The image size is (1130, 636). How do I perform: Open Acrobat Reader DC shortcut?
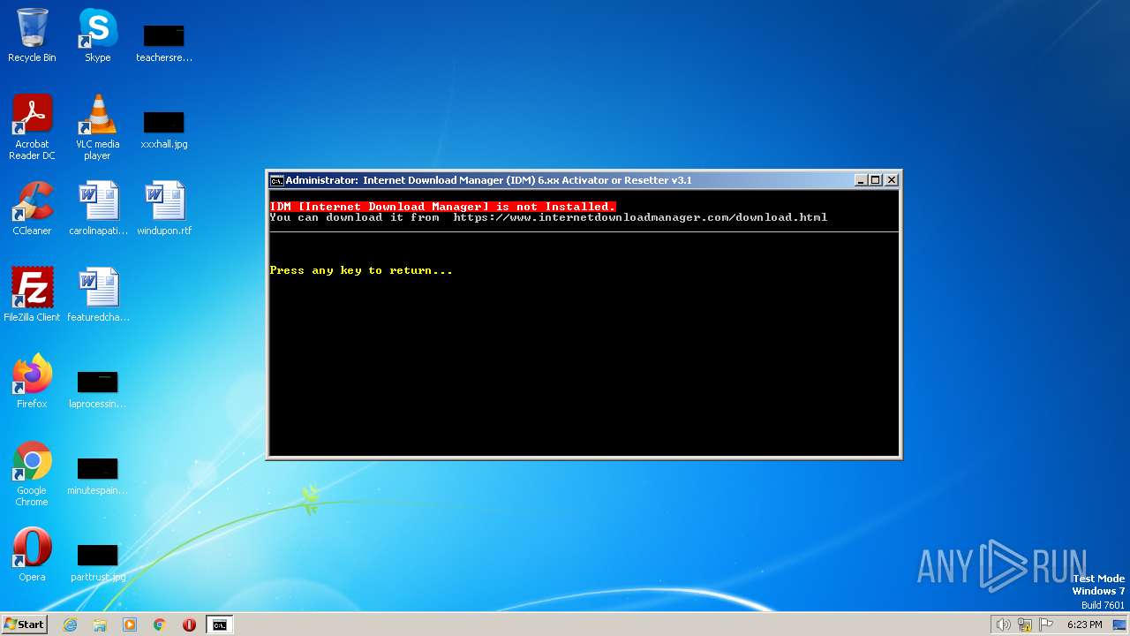coord(32,127)
